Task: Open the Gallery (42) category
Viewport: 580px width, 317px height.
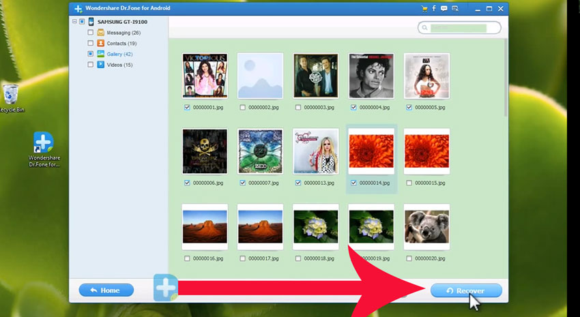Action: point(119,55)
